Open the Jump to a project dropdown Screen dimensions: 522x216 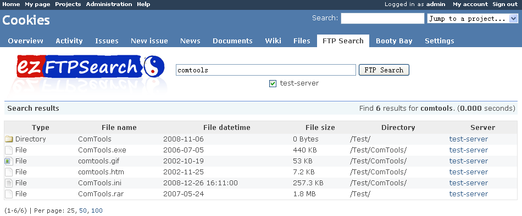pyautogui.click(x=473, y=19)
